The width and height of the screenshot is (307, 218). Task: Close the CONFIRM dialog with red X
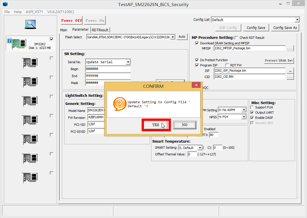196,85
